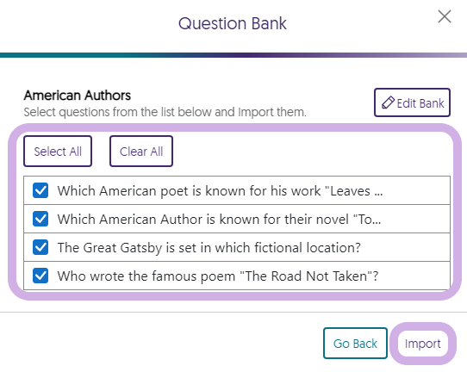The width and height of the screenshot is (467, 372).
Task: Toggle checkbox for the novel "To..." question
Action: coord(40,219)
